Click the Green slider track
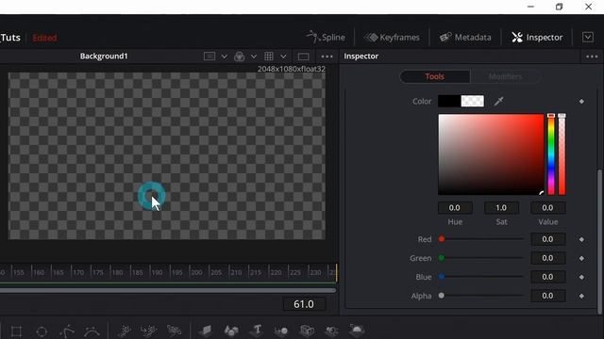This screenshot has height=339, width=604. pyautogui.click(x=481, y=258)
